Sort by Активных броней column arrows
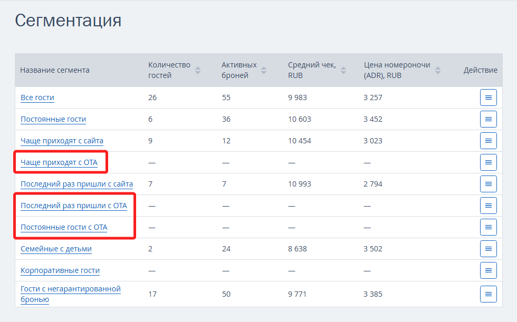The image size is (517, 322). pyautogui.click(x=264, y=70)
